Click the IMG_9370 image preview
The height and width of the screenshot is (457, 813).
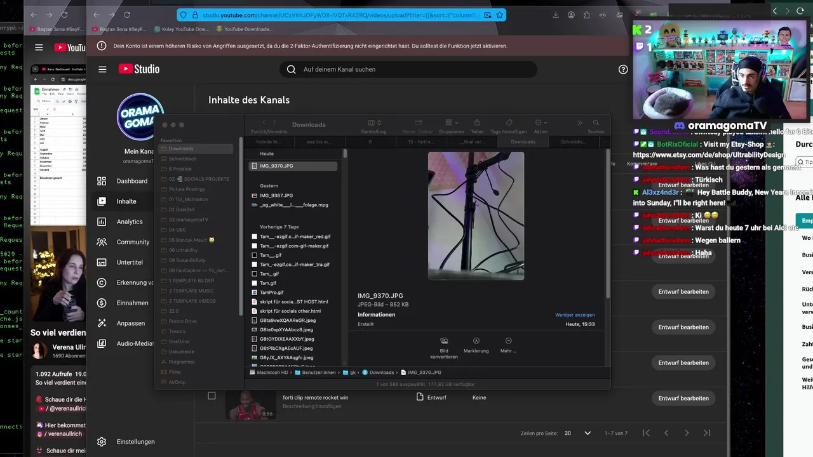coord(476,216)
